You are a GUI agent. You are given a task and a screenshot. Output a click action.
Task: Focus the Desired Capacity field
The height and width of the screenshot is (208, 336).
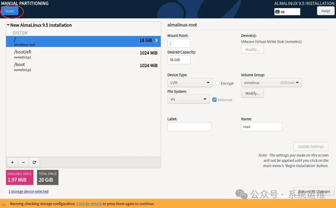pos(179,60)
